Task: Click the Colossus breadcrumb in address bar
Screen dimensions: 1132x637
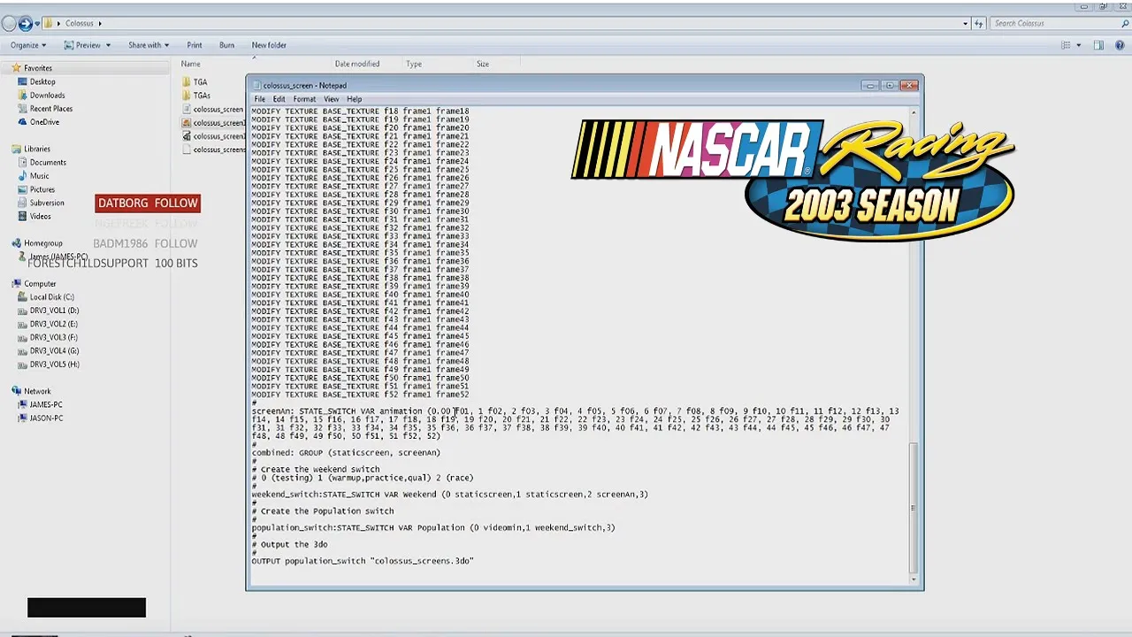Action: (80, 23)
